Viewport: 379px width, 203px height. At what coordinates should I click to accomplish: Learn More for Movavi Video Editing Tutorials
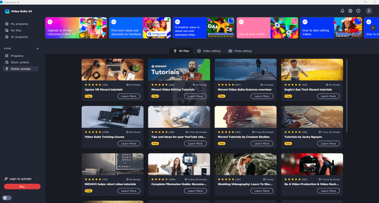(x=195, y=96)
